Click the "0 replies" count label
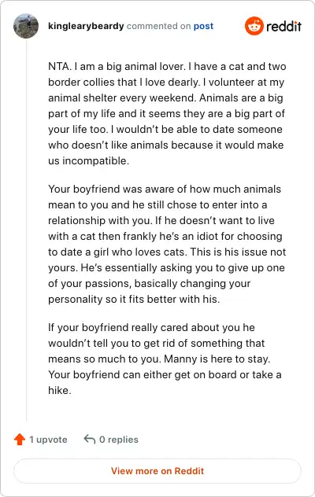 (x=119, y=440)
